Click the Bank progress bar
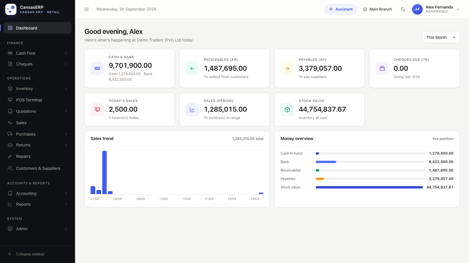This screenshot has width=469, height=263. (370, 162)
